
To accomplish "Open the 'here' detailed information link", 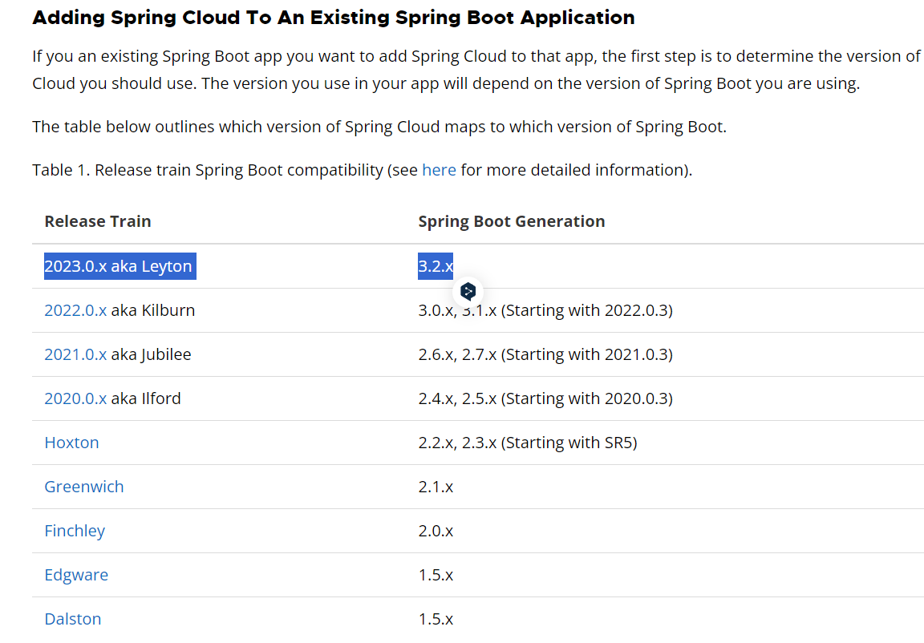I will [x=439, y=170].
